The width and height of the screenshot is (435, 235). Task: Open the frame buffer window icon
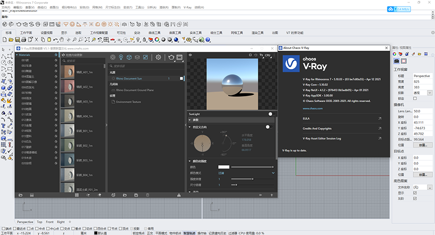point(180,57)
